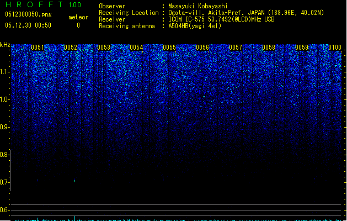Viewport: 347px width, 221px height.
Task: Click the bright echo spot near 0052 at 0.7 kHz
Action: [75, 181]
